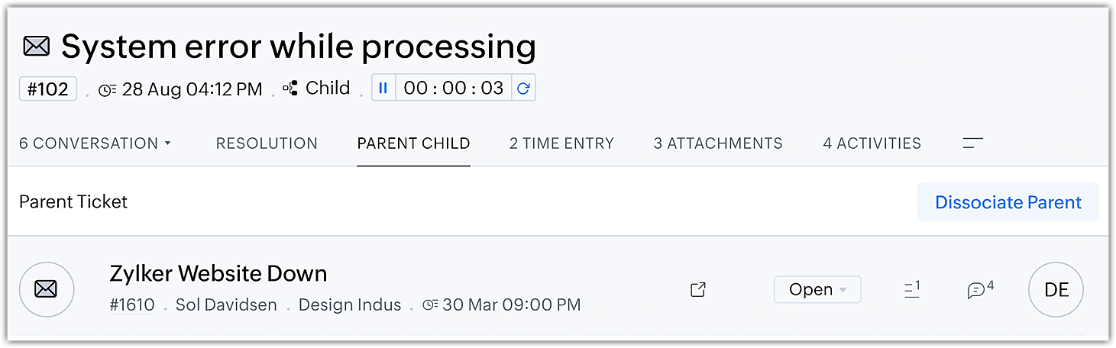Open parent ticket in new window
This screenshot has width=1116, height=348.
click(x=697, y=289)
